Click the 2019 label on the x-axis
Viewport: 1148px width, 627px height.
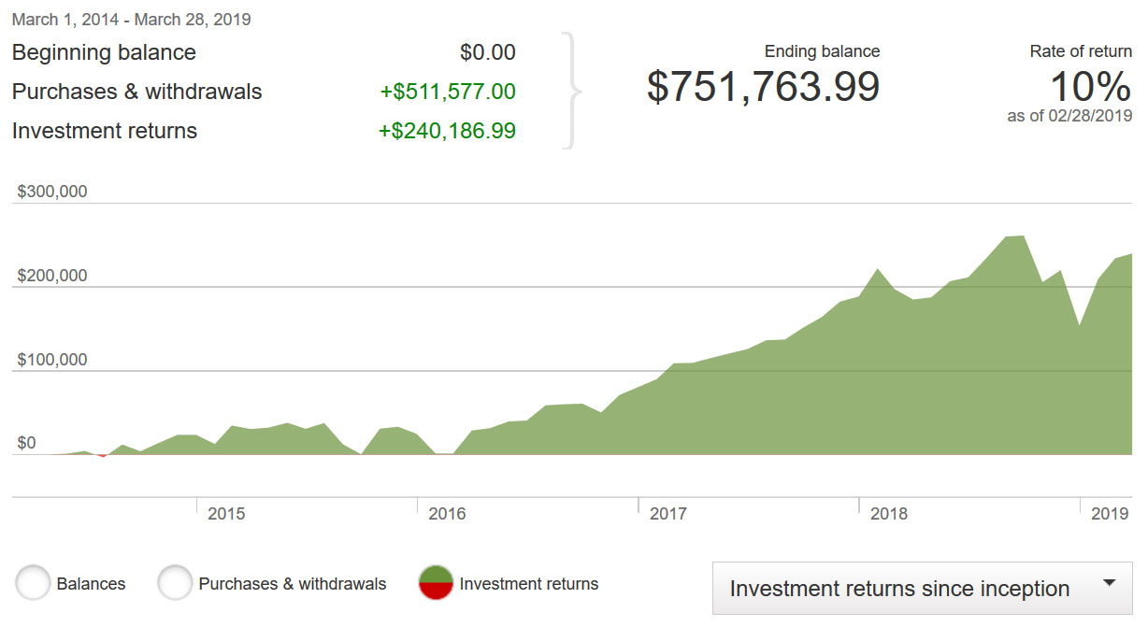[x=1110, y=514]
